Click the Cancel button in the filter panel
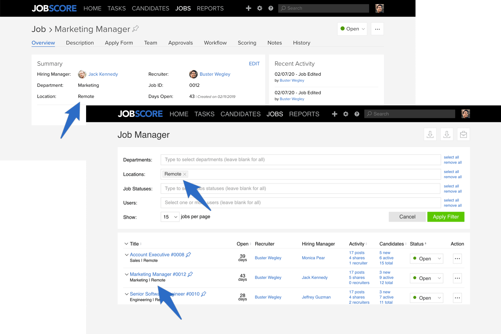Viewport: 501px width, 334px height. click(x=407, y=217)
